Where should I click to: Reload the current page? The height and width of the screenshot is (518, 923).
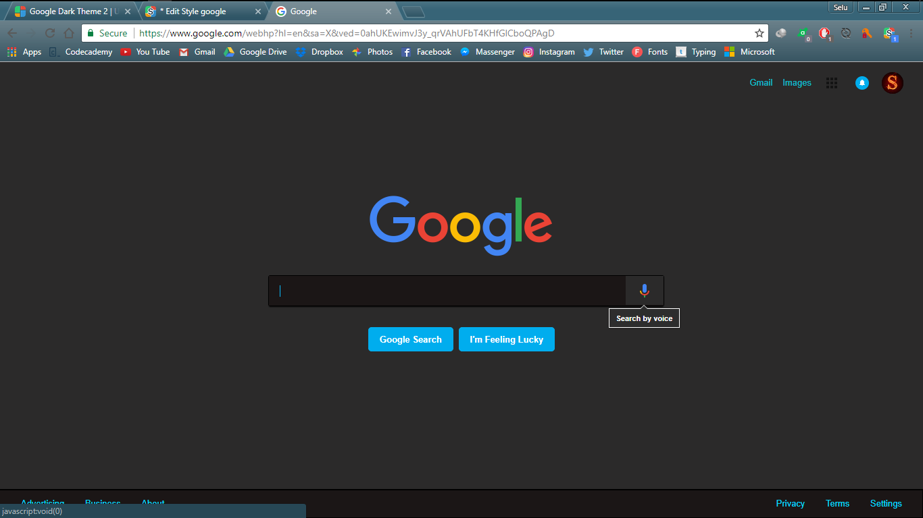[x=50, y=33]
